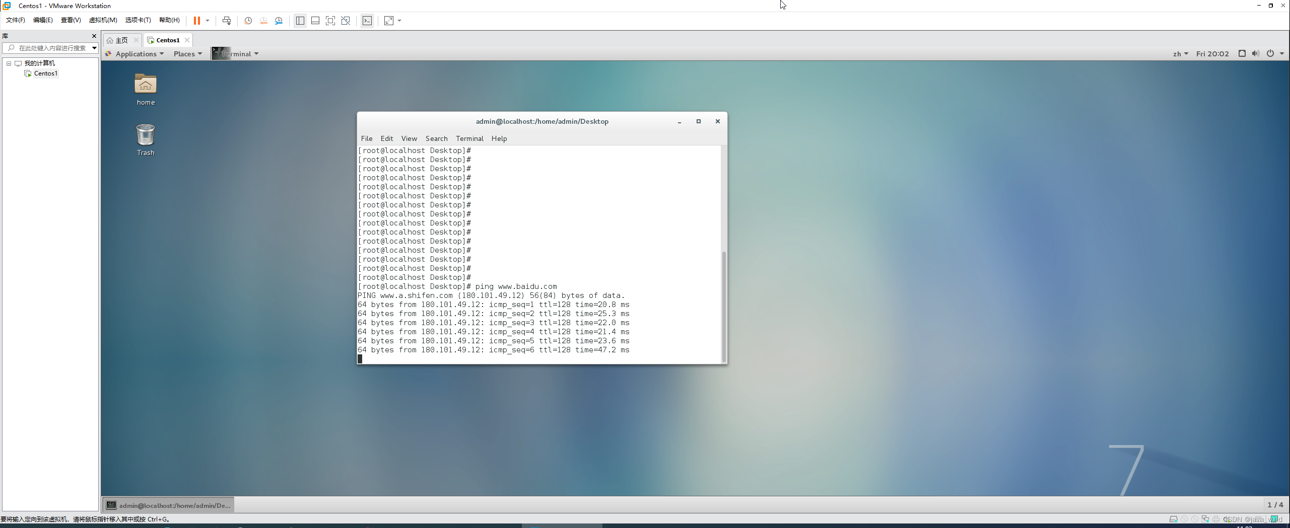The width and height of the screenshot is (1290, 528).
Task: Open the GNOME power system menu
Action: pyautogui.click(x=1274, y=53)
